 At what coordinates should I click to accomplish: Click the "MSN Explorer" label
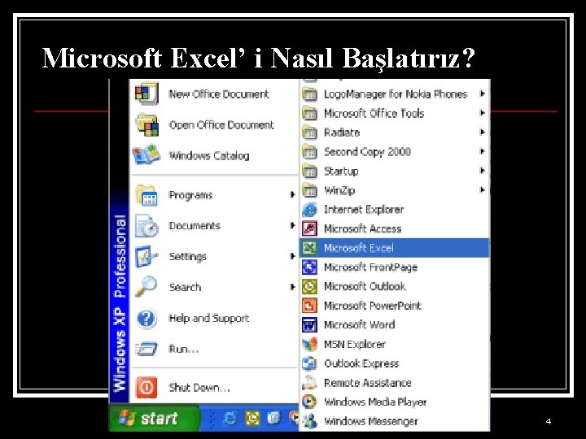(x=355, y=344)
